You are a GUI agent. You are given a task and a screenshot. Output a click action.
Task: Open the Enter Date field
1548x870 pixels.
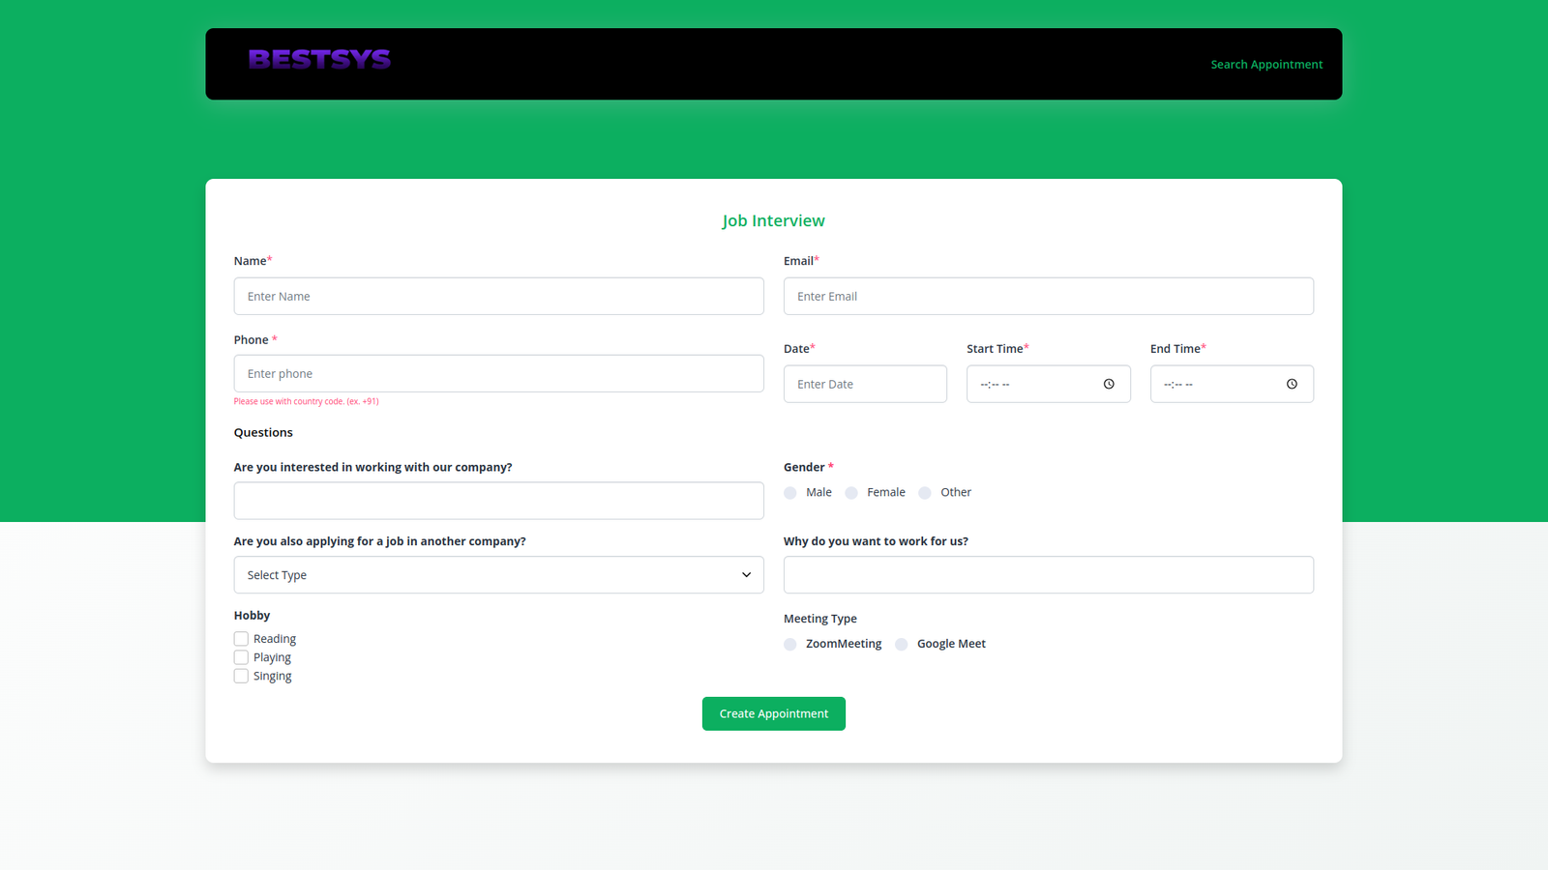point(865,385)
